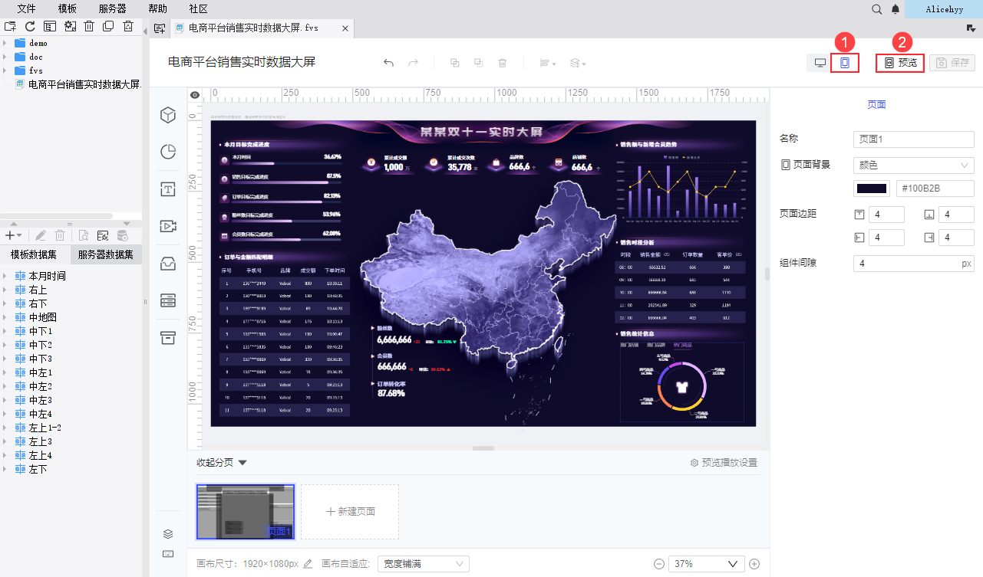Screen dimensions: 983x577
Task: Redo the last undone action
Action: coord(413,63)
